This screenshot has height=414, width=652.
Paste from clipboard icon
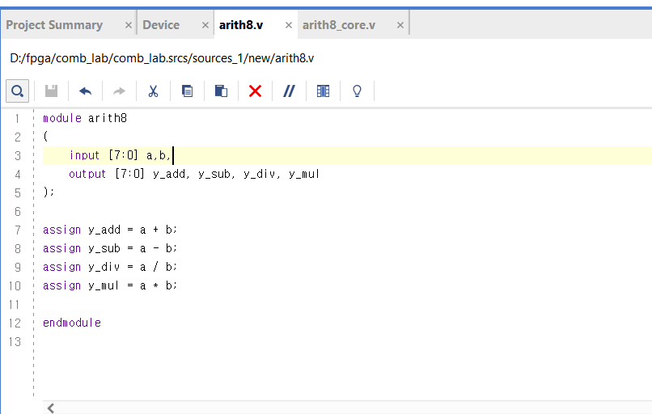pos(221,91)
